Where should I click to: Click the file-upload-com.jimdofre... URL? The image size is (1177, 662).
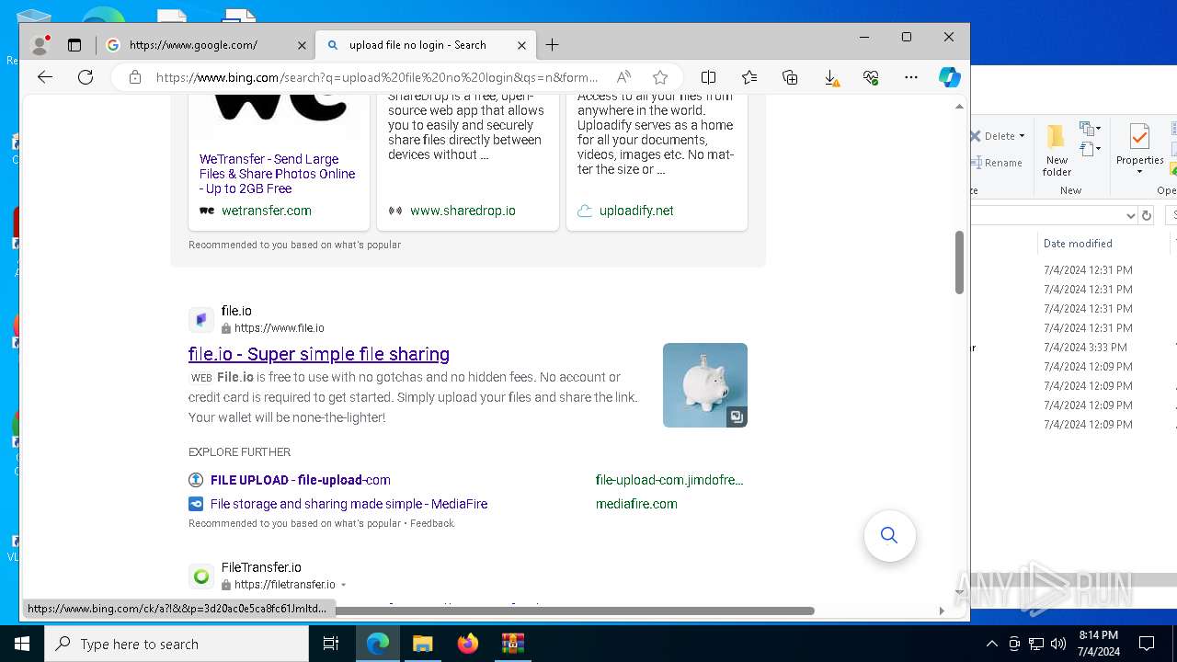click(x=669, y=480)
